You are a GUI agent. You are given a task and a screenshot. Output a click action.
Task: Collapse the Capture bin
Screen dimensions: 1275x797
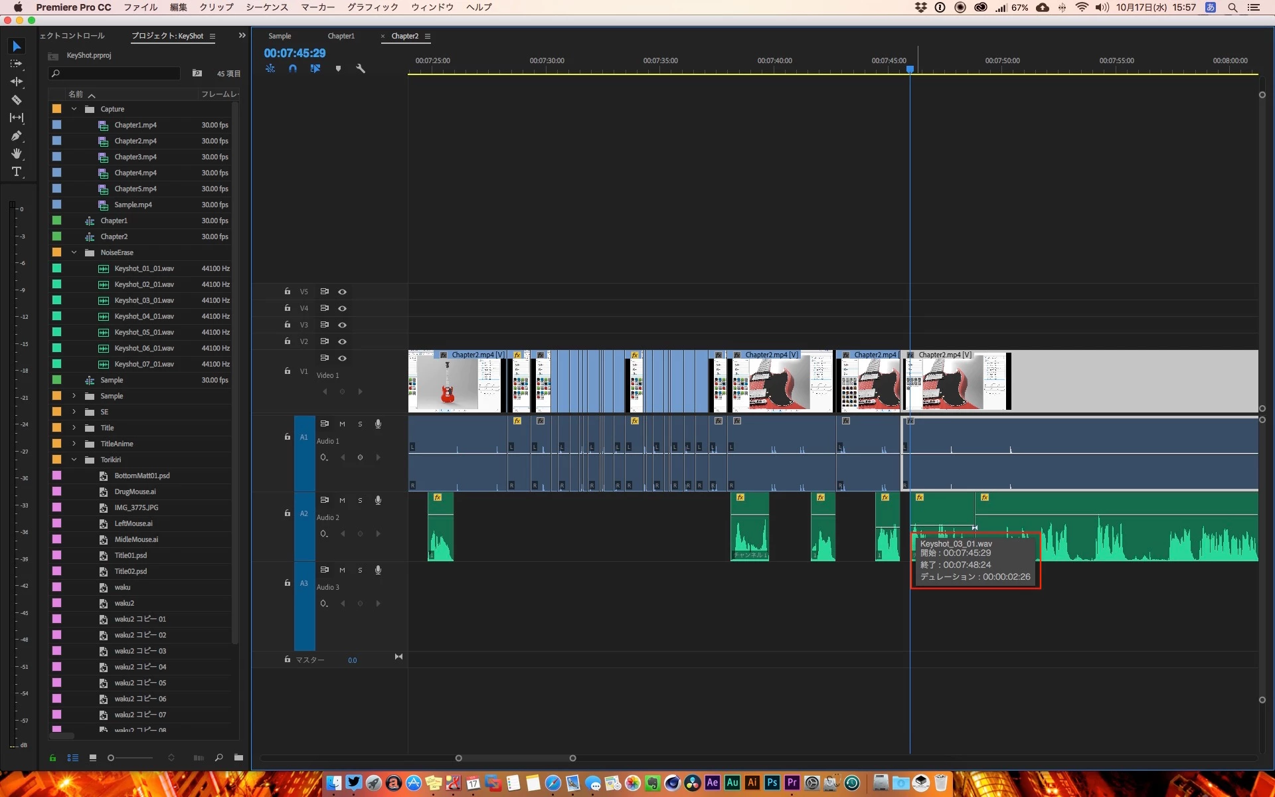[x=74, y=109]
